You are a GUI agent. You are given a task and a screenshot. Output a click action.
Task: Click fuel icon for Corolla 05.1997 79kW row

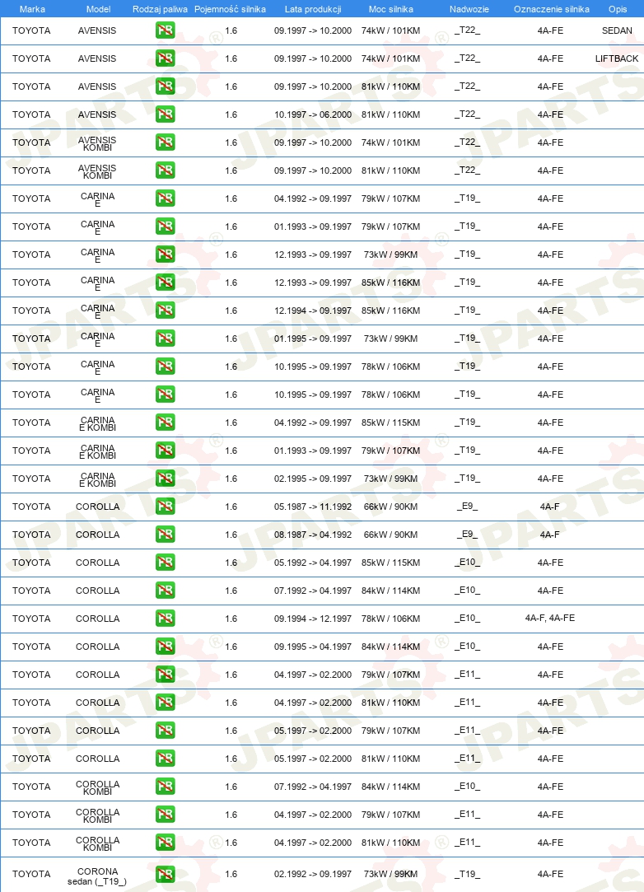[x=165, y=731]
